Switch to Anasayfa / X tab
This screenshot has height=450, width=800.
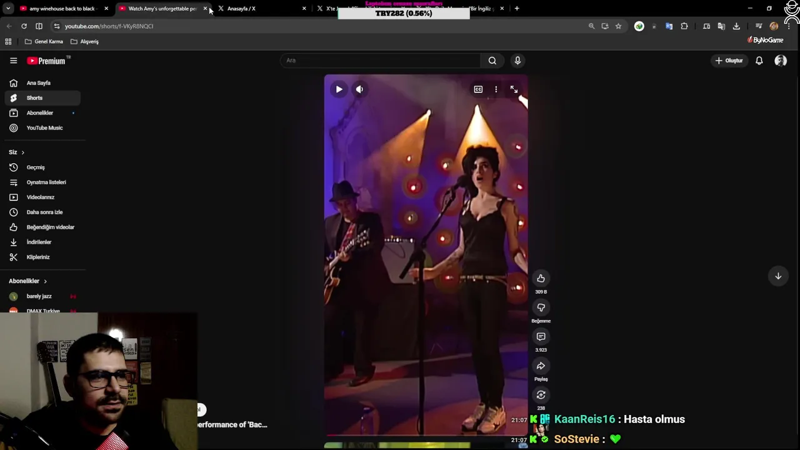pyautogui.click(x=261, y=9)
